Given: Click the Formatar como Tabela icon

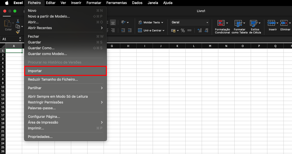Looking at the screenshot, I should tap(238, 23).
